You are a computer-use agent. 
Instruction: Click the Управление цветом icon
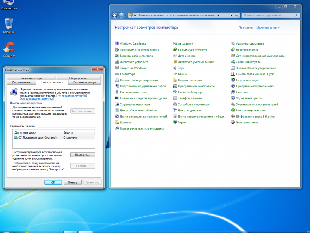233,98
